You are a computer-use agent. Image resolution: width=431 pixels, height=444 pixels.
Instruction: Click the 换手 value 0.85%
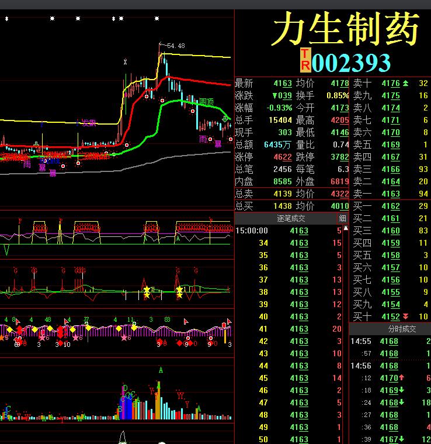(x=338, y=95)
